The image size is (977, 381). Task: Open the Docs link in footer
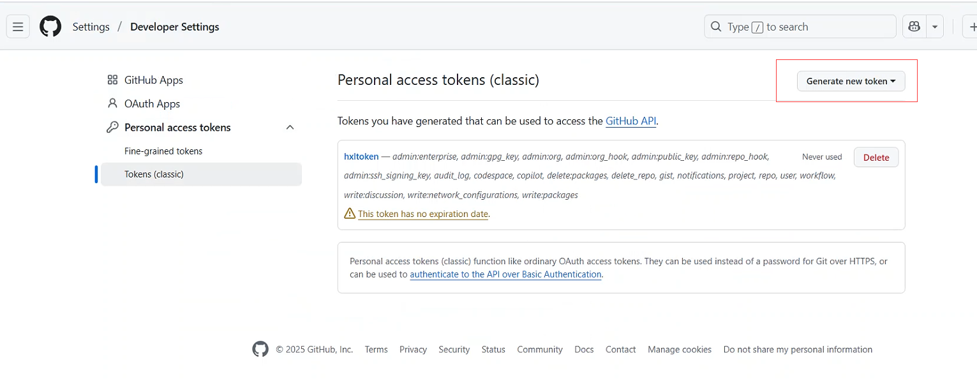click(x=584, y=349)
